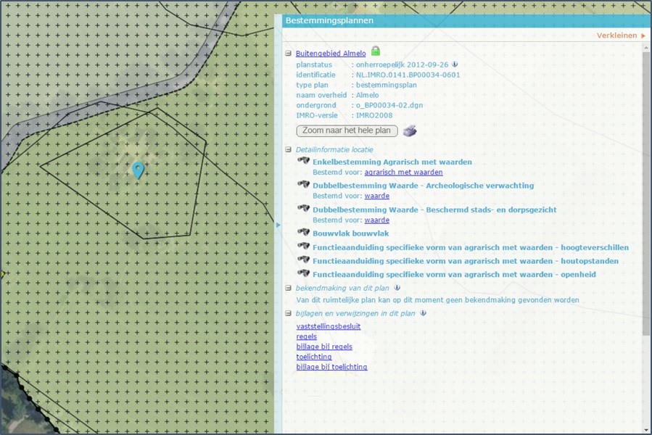Click the green lock icon beside Buitengebied Almelo
The height and width of the screenshot is (435, 652).
[x=376, y=51]
